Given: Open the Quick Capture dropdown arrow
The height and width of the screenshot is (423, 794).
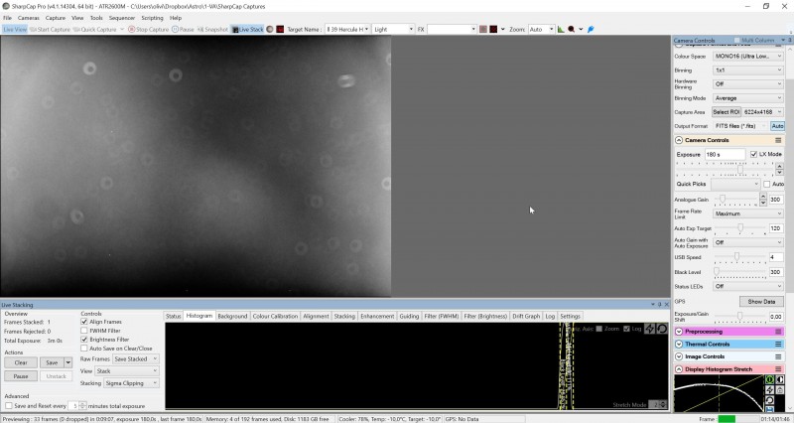Looking at the screenshot, I should (x=122, y=30).
